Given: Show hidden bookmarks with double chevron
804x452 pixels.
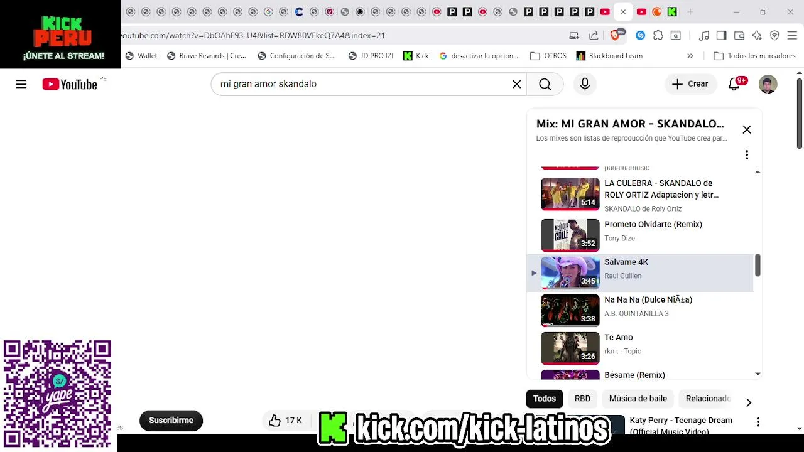Looking at the screenshot, I should pyautogui.click(x=690, y=56).
